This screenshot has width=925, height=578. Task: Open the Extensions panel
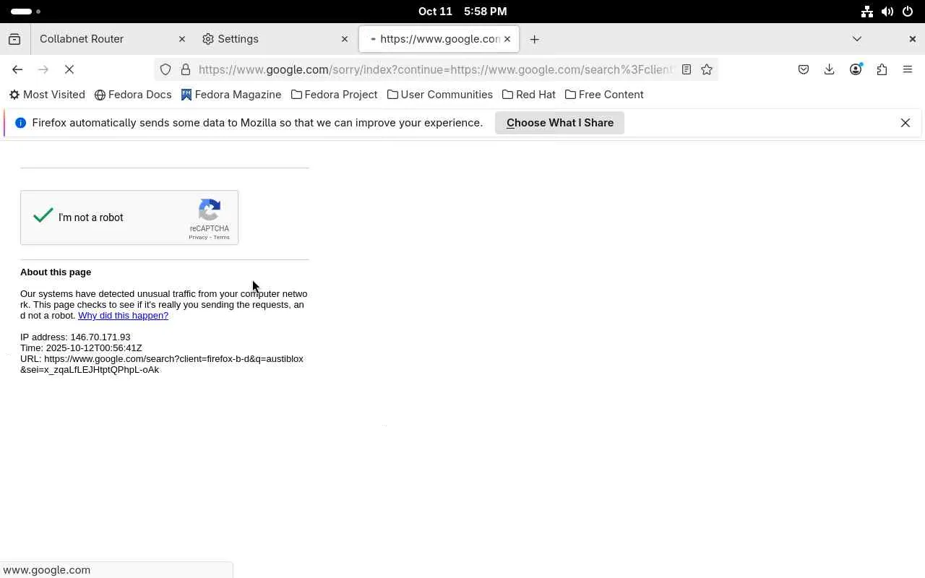click(x=882, y=69)
